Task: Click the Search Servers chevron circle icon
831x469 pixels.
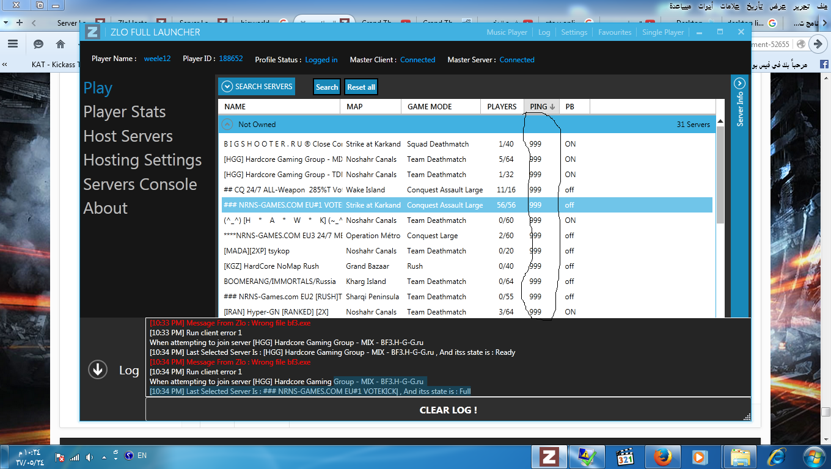Action: (227, 87)
